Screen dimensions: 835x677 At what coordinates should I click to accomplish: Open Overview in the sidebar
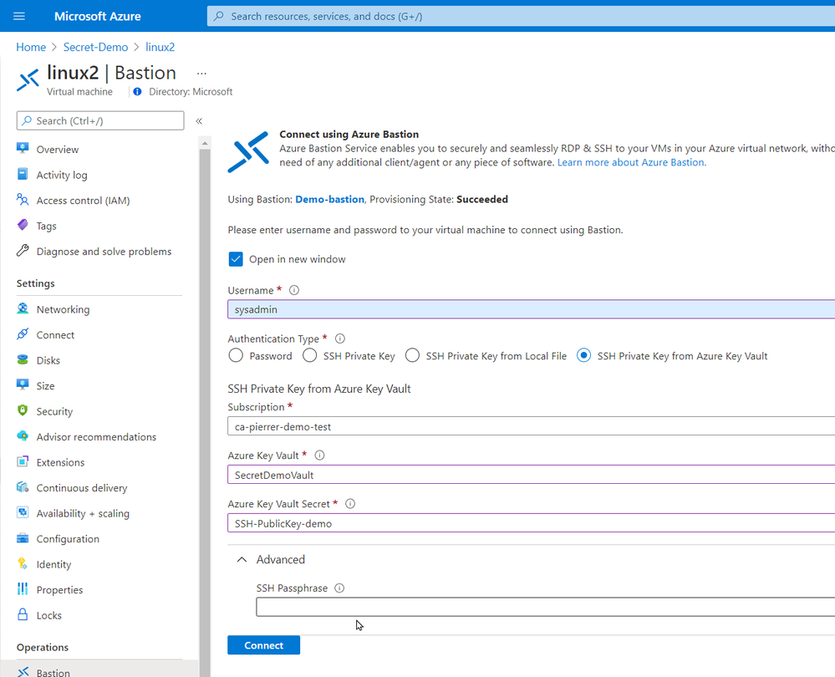pos(58,150)
